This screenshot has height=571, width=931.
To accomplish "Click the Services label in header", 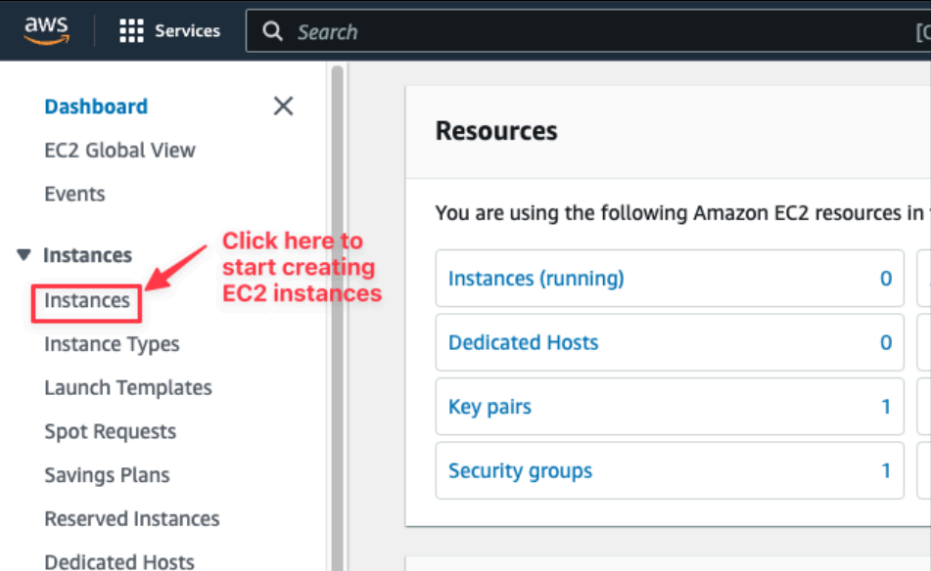I will click(x=187, y=31).
